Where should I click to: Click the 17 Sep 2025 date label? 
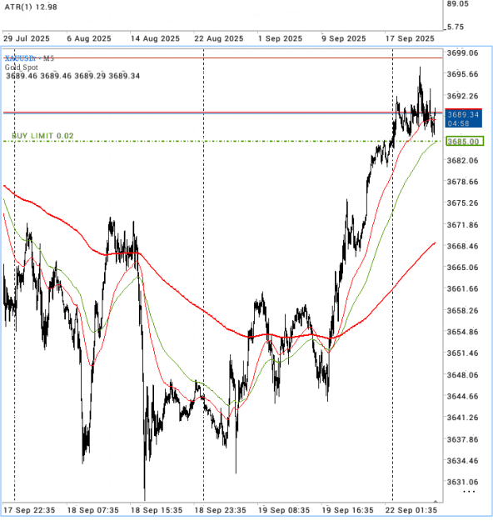[x=410, y=38]
